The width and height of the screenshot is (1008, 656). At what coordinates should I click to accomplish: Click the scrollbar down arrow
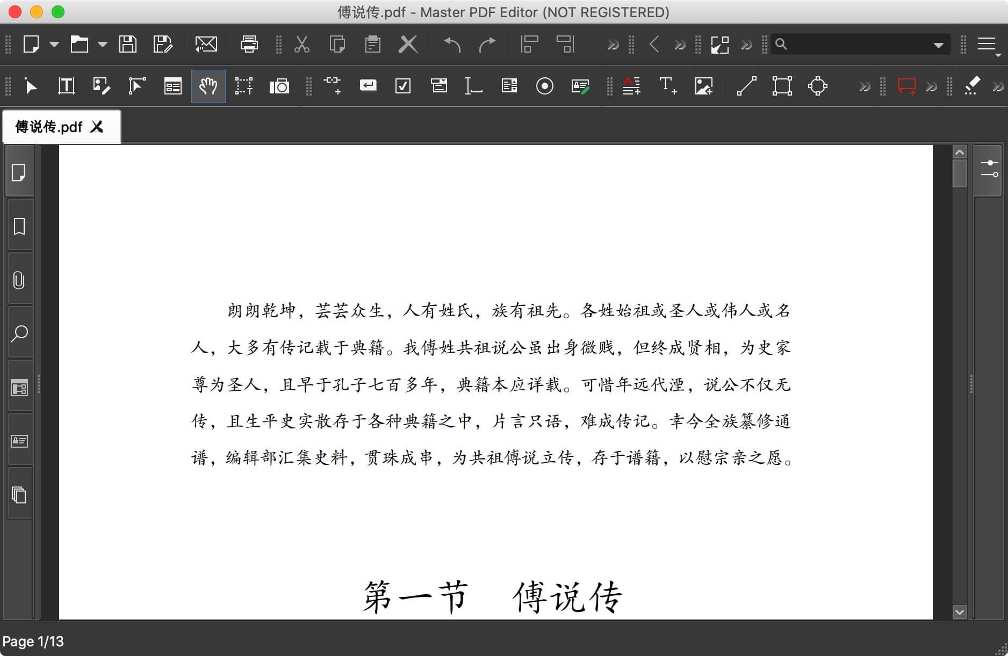click(960, 612)
